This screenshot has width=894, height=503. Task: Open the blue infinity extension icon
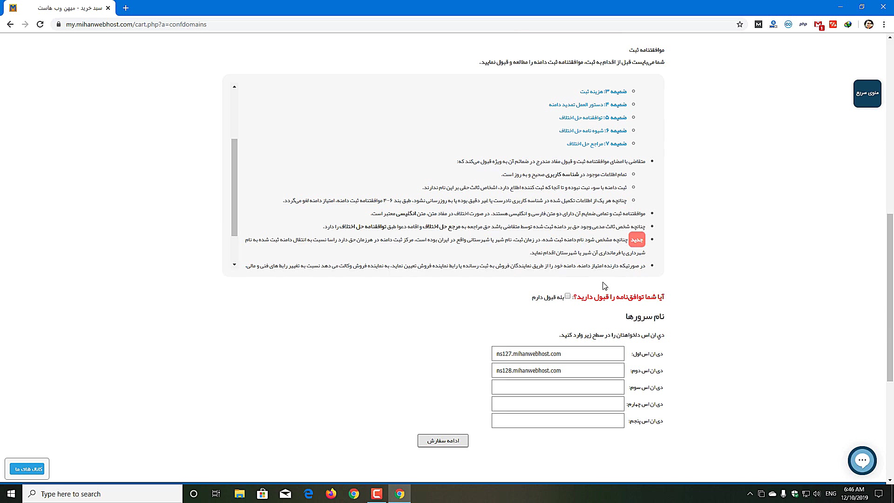pyautogui.click(x=788, y=24)
